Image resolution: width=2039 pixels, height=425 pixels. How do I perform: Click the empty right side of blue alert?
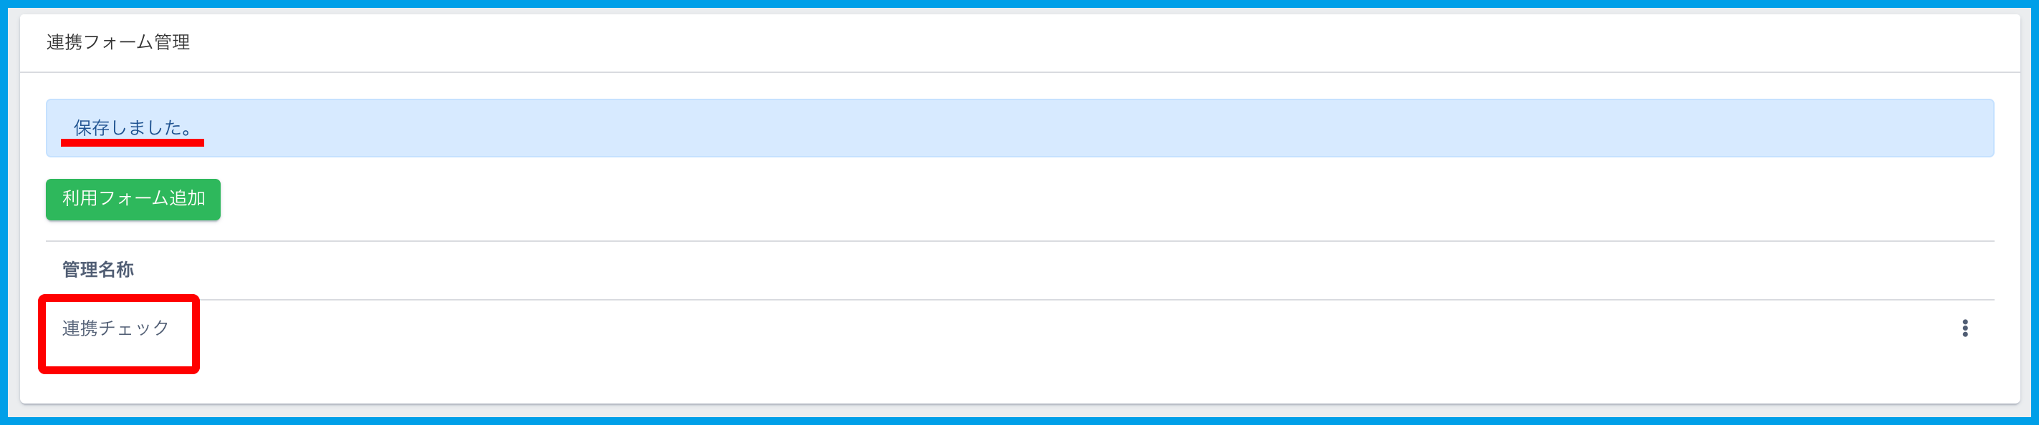[1583, 128]
